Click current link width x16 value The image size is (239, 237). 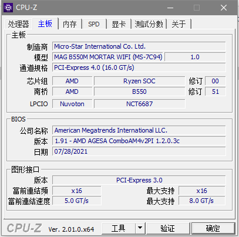click(x=77, y=191)
